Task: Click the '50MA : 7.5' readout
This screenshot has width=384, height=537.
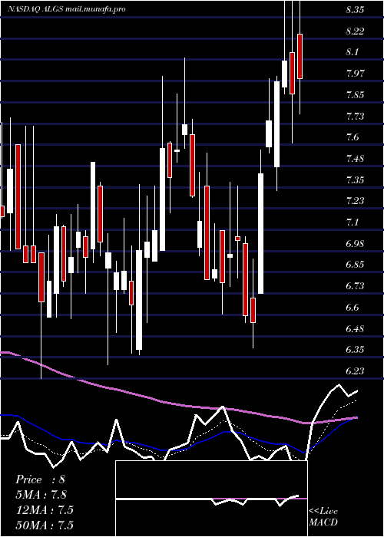Action: tap(45, 525)
